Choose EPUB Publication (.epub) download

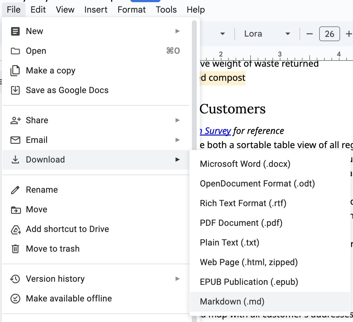270,282
